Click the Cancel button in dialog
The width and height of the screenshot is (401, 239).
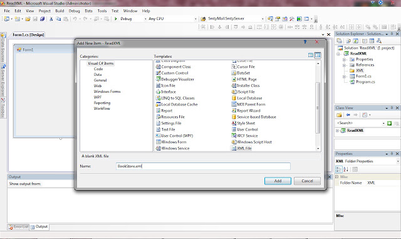[307, 181]
